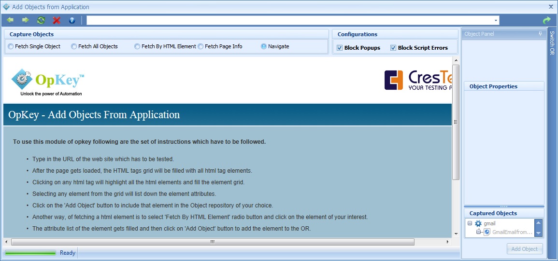Click into the URL address input field
Viewport: 558px width, 261px height.
pos(290,20)
